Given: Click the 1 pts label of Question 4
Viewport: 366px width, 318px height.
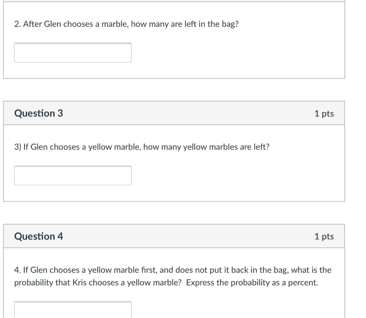Looking at the screenshot, I should [324, 236].
